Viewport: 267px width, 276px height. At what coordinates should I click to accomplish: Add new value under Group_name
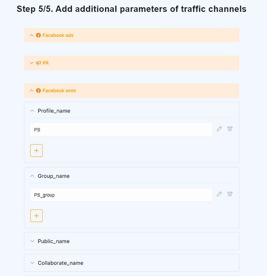(x=36, y=216)
